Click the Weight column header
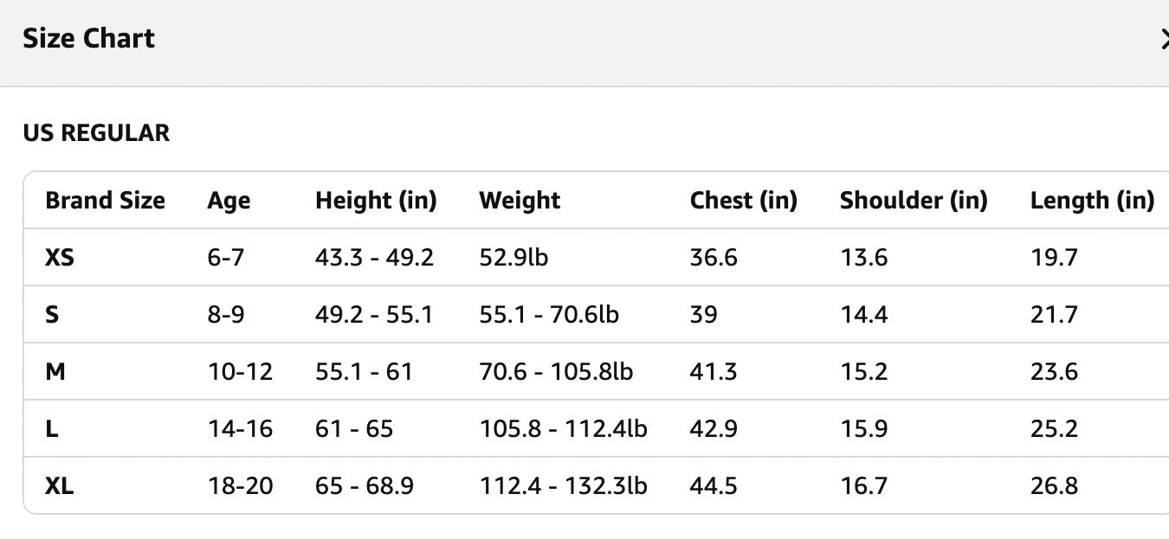 (520, 201)
